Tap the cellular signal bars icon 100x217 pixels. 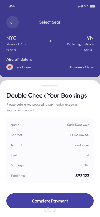pyautogui.click(x=81, y=6)
